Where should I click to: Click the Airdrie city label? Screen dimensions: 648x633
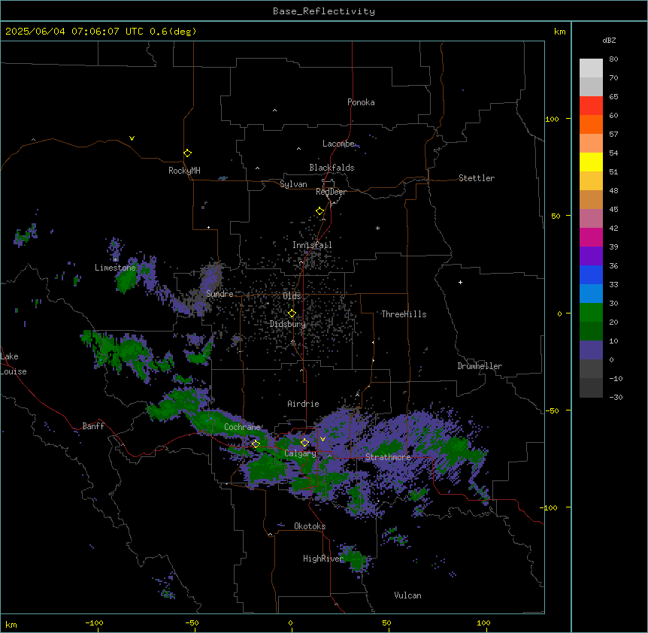click(x=304, y=404)
